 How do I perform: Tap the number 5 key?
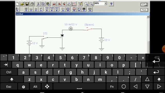tap(61, 58)
